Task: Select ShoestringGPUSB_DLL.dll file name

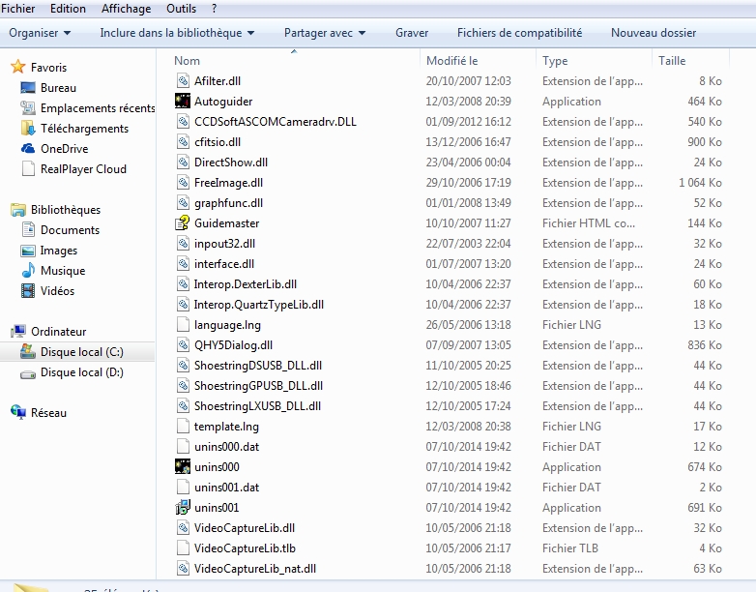Action: (x=258, y=386)
